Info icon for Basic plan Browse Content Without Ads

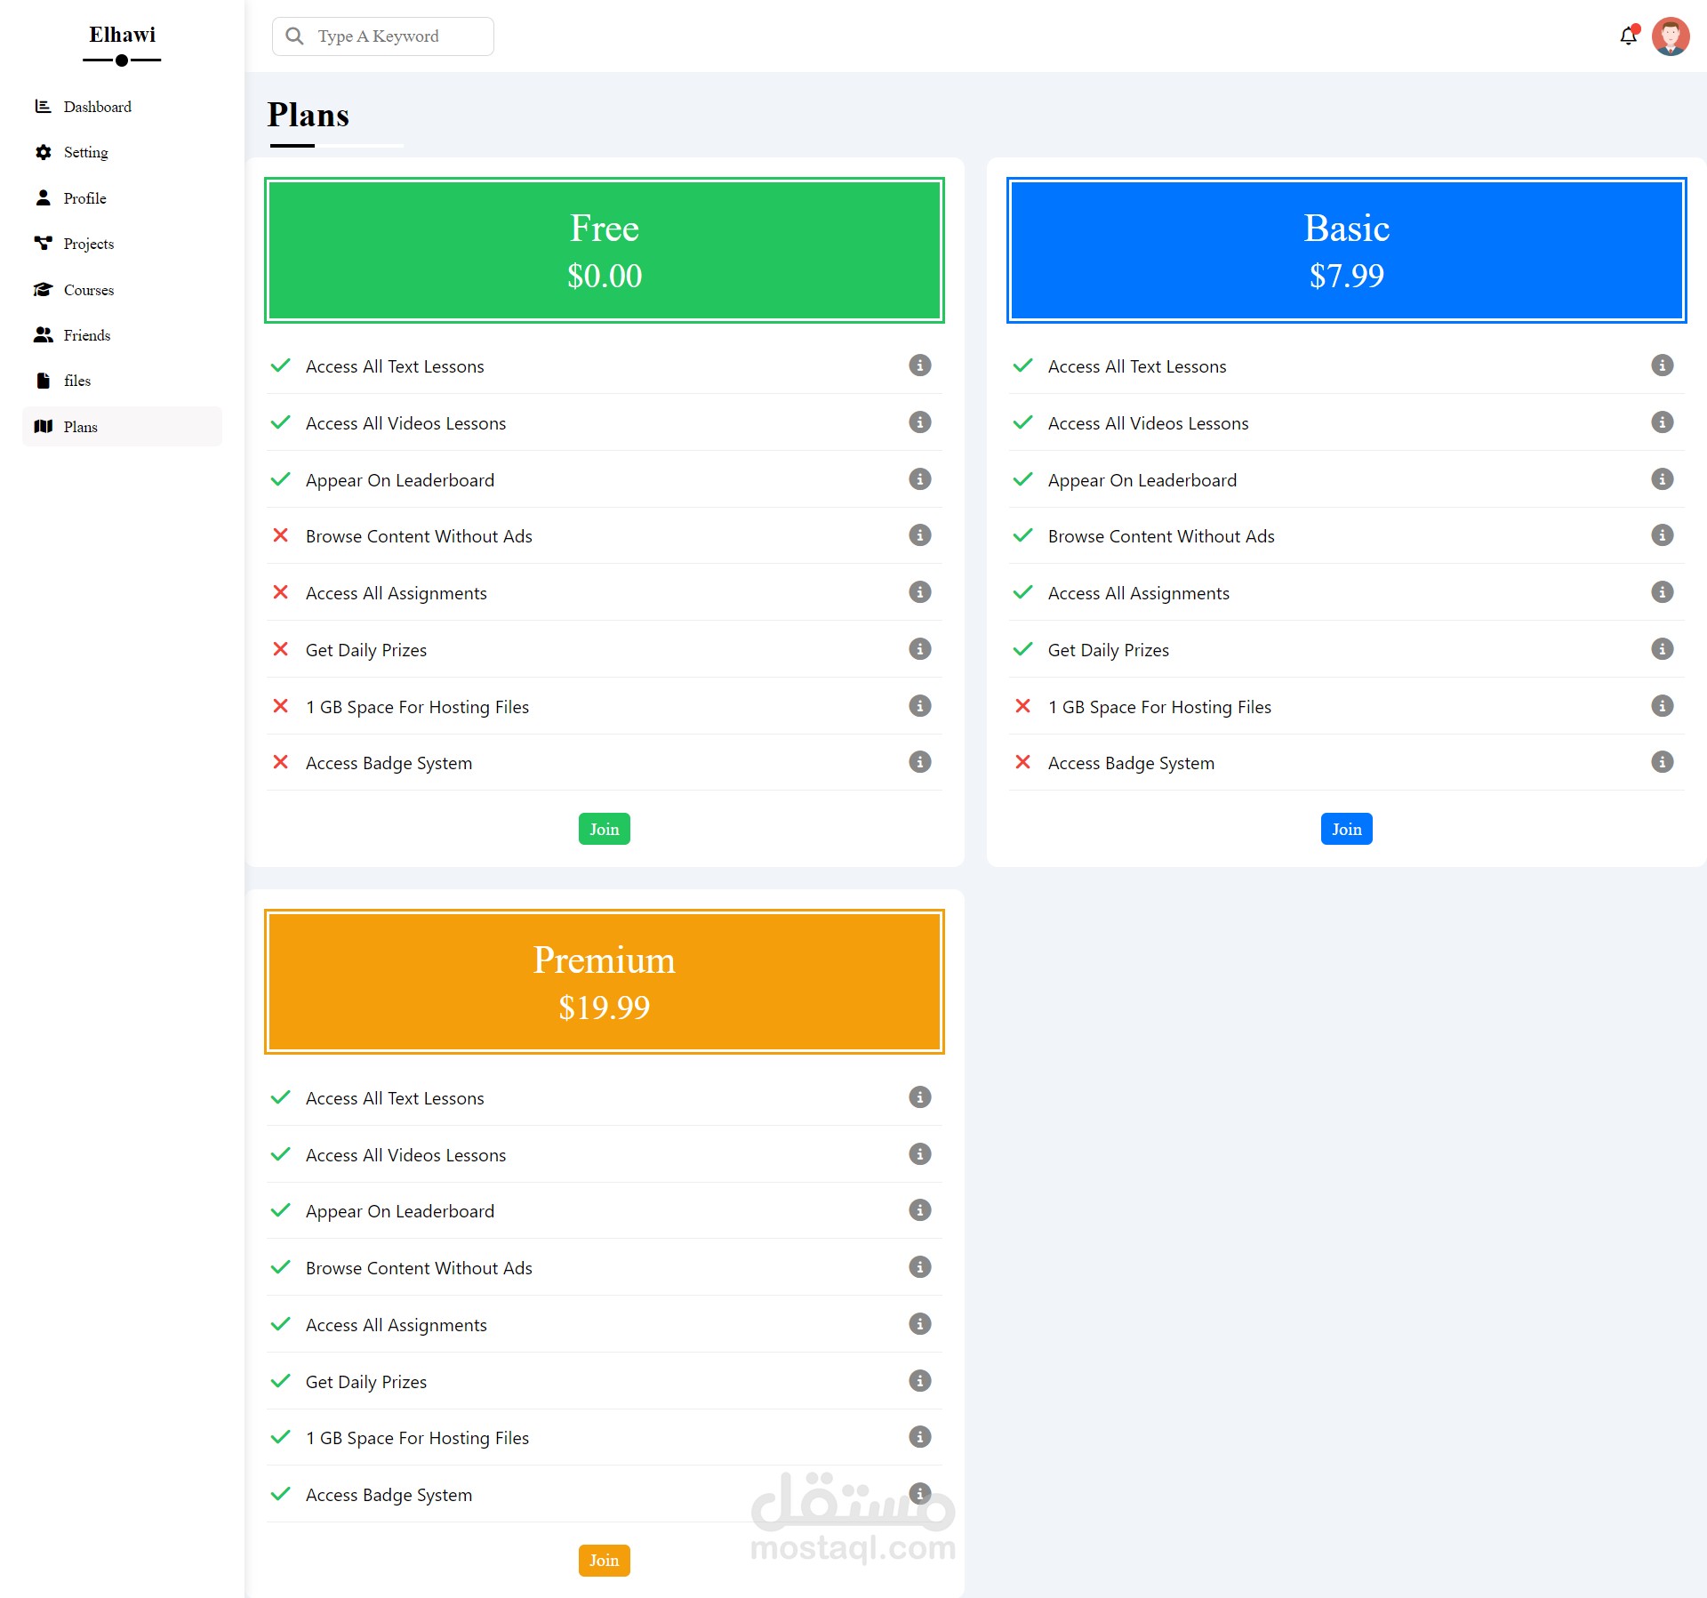point(1662,535)
